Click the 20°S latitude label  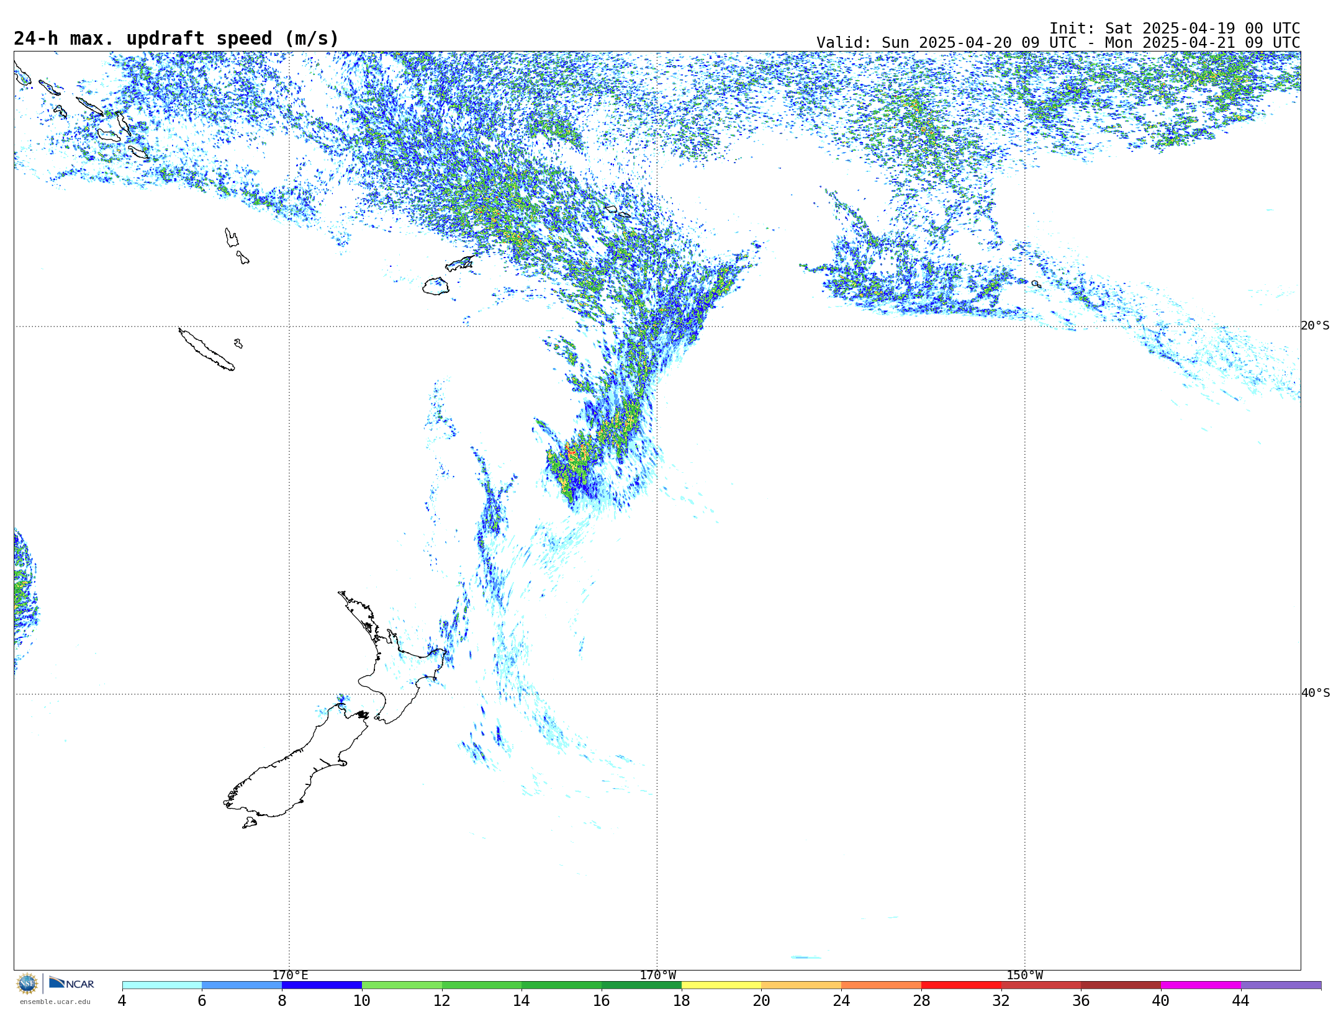1316,326
